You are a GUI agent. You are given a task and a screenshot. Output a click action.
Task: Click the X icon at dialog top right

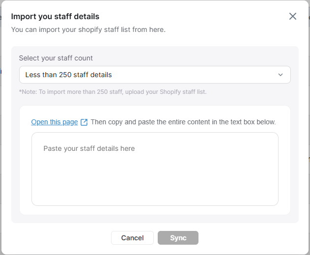tap(293, 16)
